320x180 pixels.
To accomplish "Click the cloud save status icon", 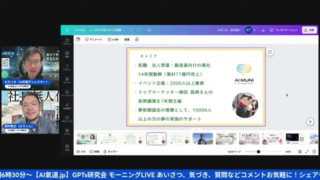I will 149,30.
